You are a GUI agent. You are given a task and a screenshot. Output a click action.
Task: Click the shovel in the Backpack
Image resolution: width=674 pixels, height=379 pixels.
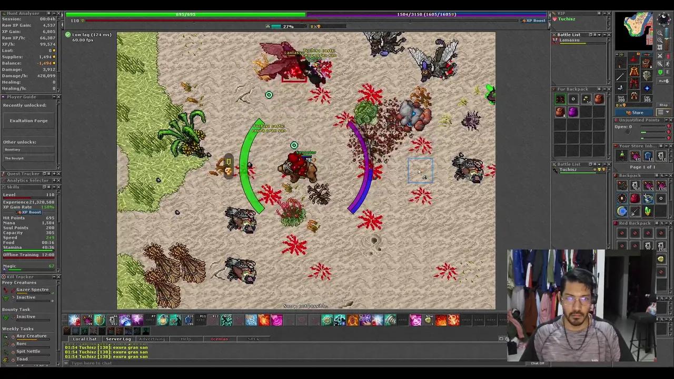pyautogui.click(x=636, y=211)
